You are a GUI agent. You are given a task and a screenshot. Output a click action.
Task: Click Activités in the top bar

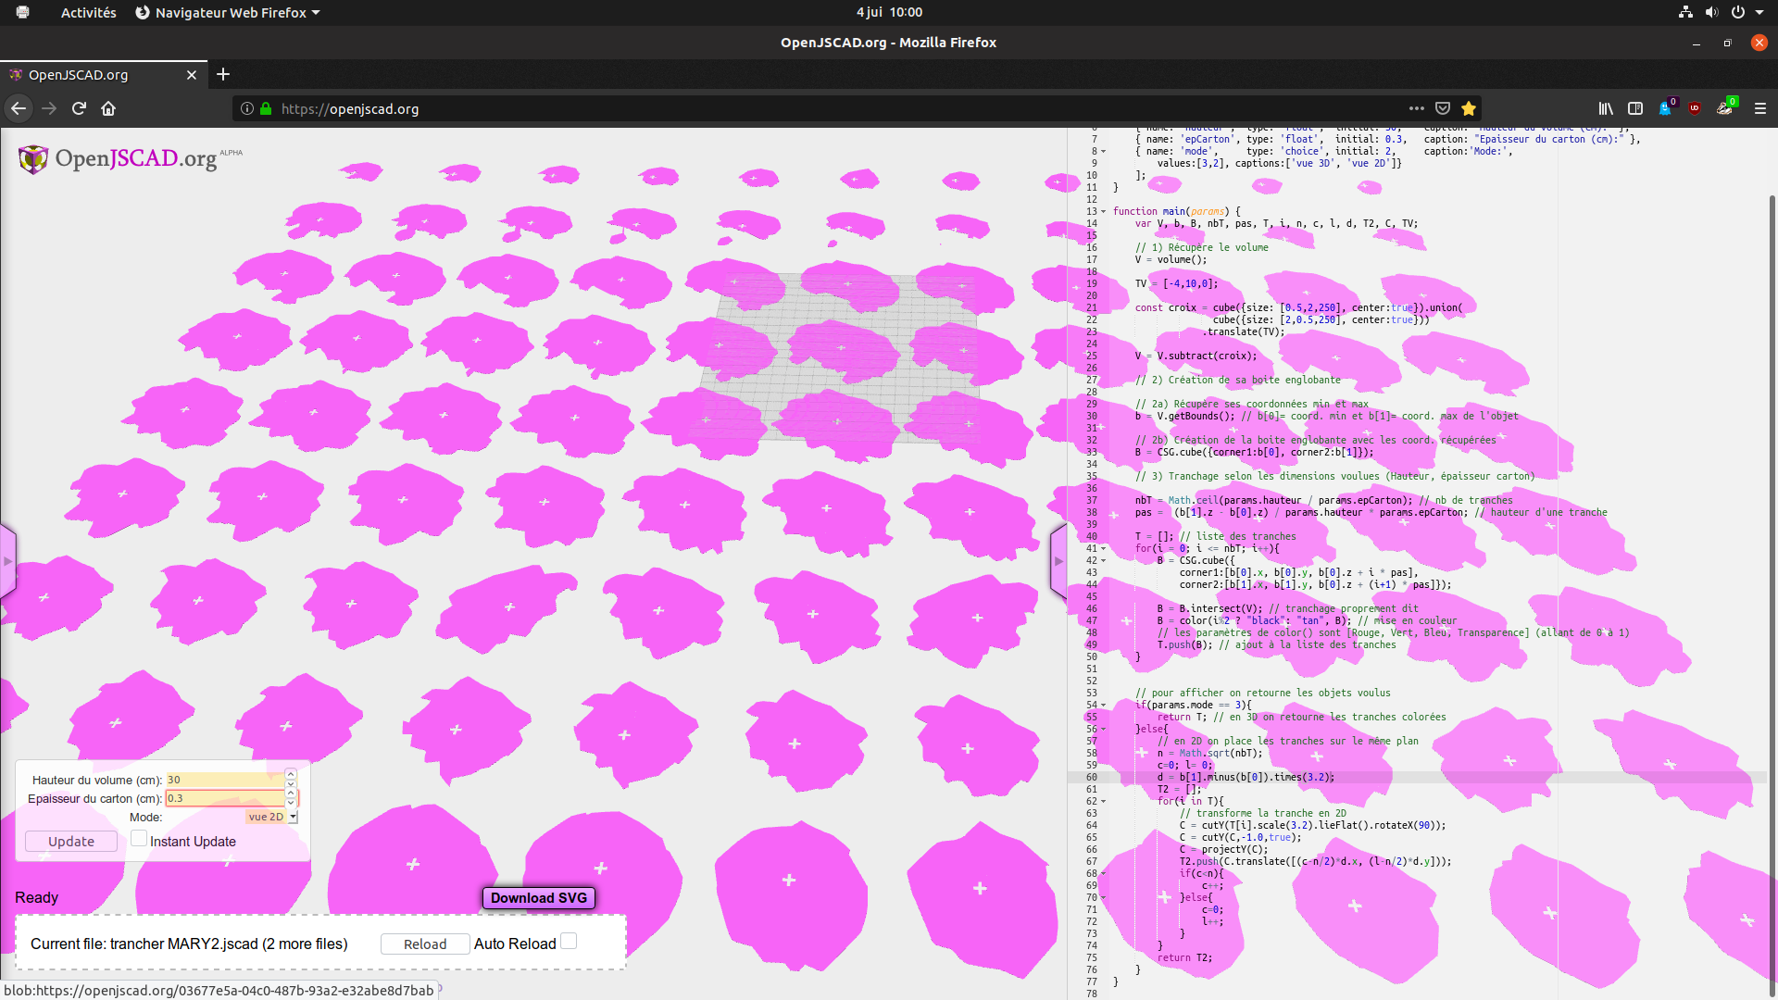point(88,12)
